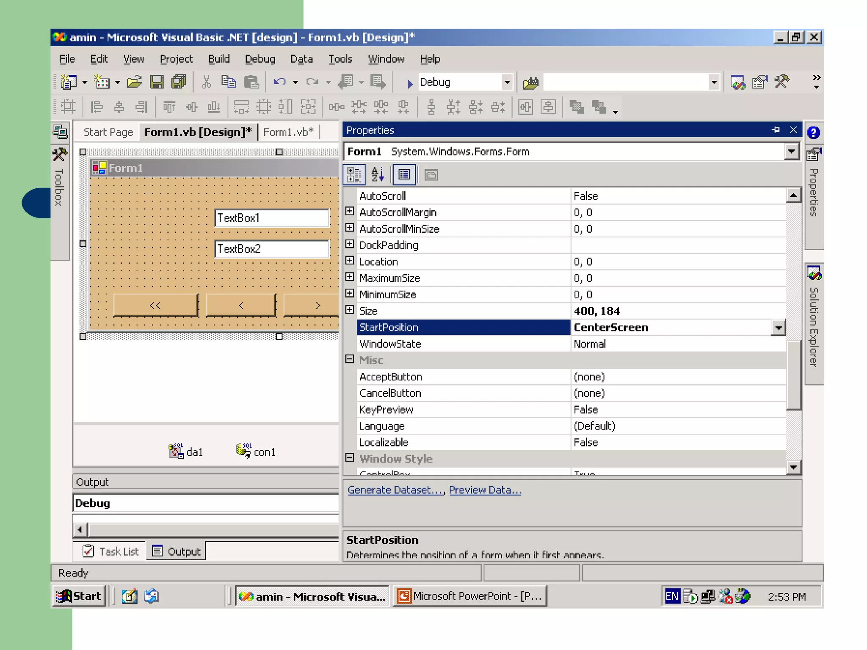Click the Save All toolbar icon
The width and height of the screenshot is (867, 650).
click(x=178, y=82)
